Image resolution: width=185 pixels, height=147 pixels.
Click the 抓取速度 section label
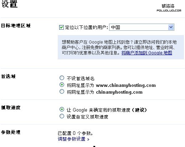tap(11, 108)
